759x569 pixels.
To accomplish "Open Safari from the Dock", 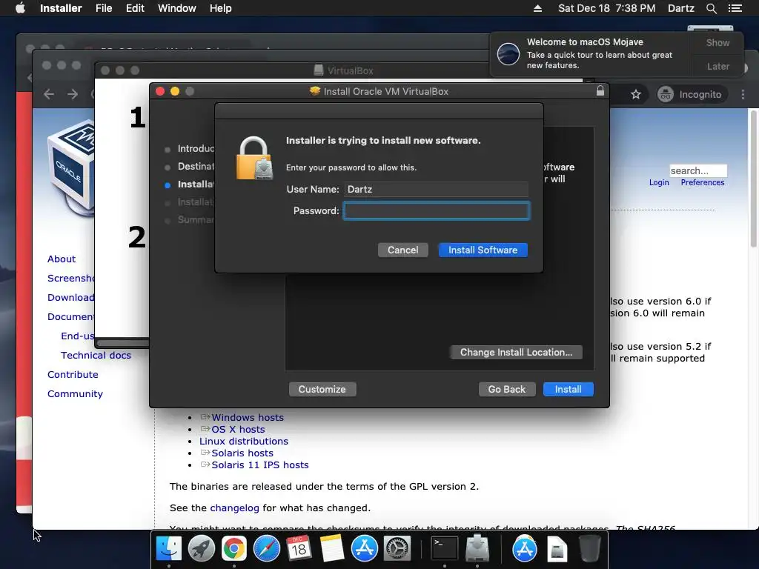I will click(x=267, y=549).
